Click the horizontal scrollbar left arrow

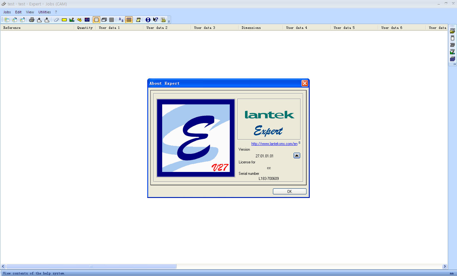click(3, 266)
